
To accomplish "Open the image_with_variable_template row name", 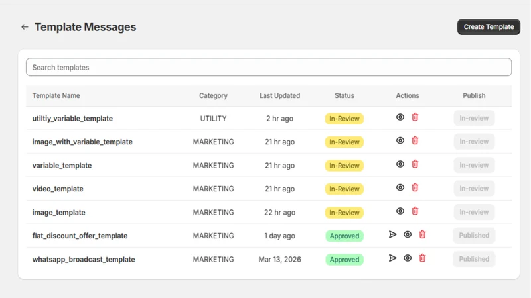I will pyautogui.click(x=82, y=142).
